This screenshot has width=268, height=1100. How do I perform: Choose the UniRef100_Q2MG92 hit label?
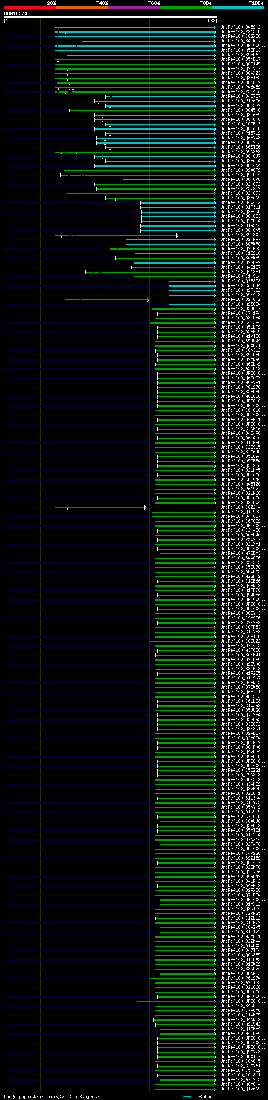[x=240, y=185]
